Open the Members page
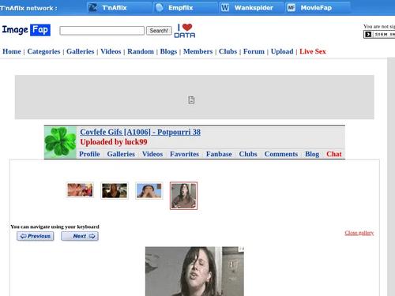The image size is (395, 296). tap(198, 51)
